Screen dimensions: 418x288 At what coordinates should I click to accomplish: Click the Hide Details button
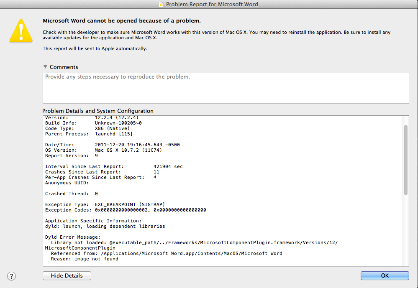click(67, 276)
